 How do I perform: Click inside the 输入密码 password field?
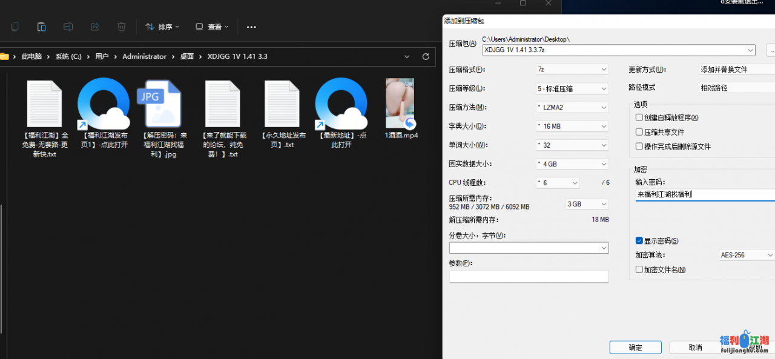[x=702, y=194]
